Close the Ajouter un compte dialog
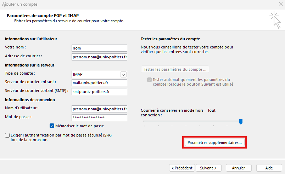This screenshot has height=174, width=285. coord(280,4)
